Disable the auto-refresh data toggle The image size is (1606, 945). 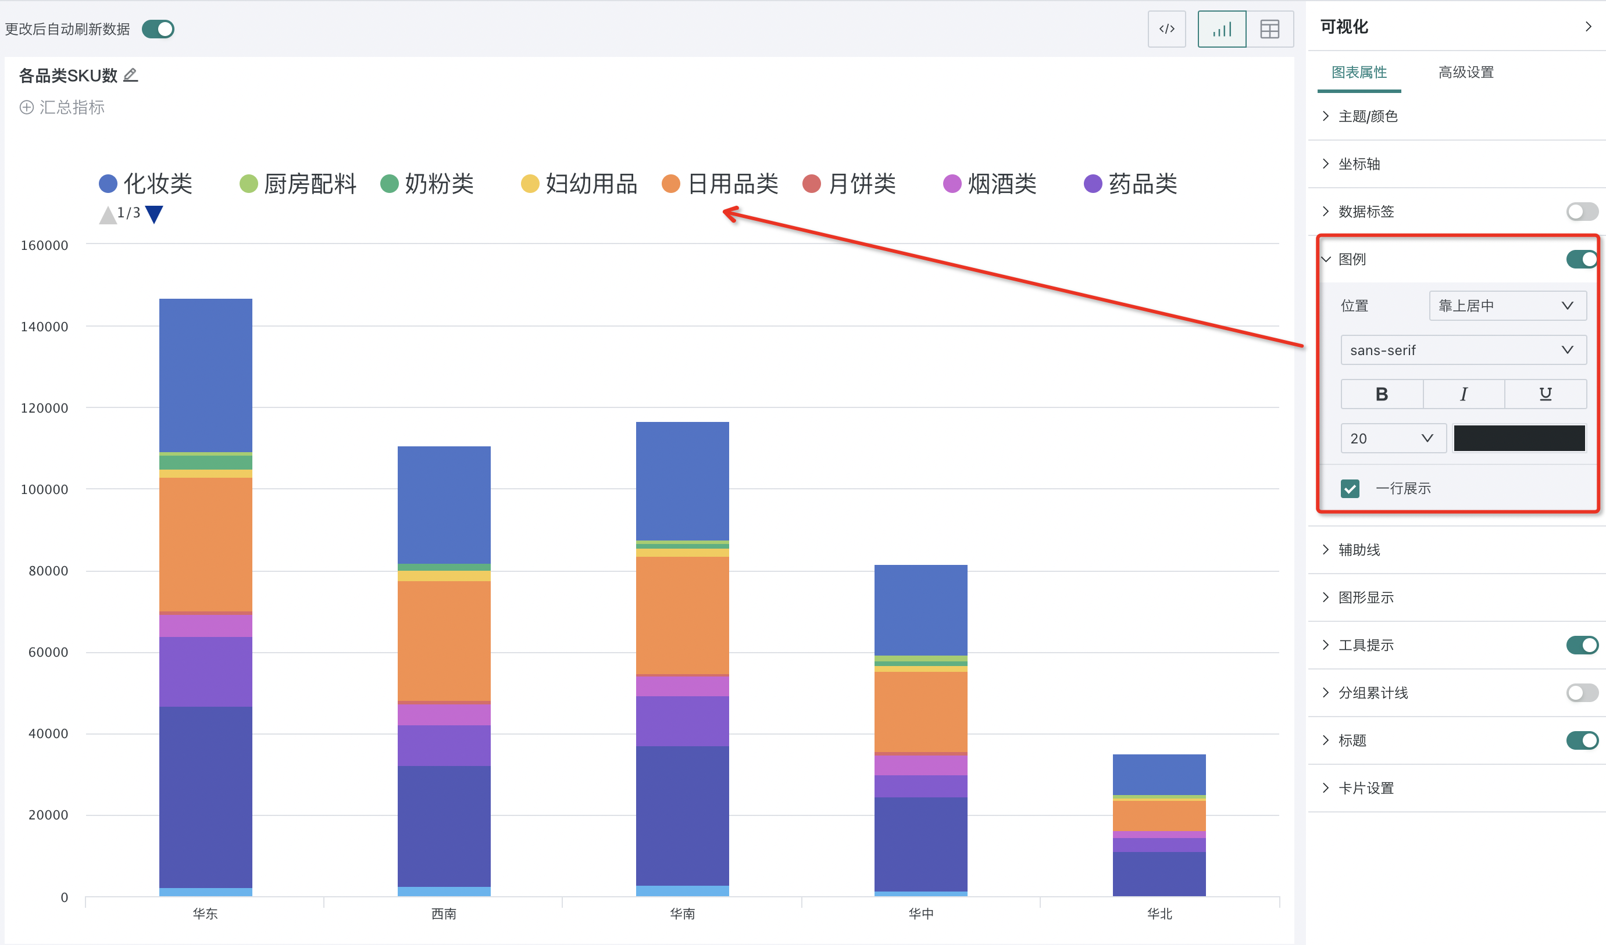(x=158, y=28)
